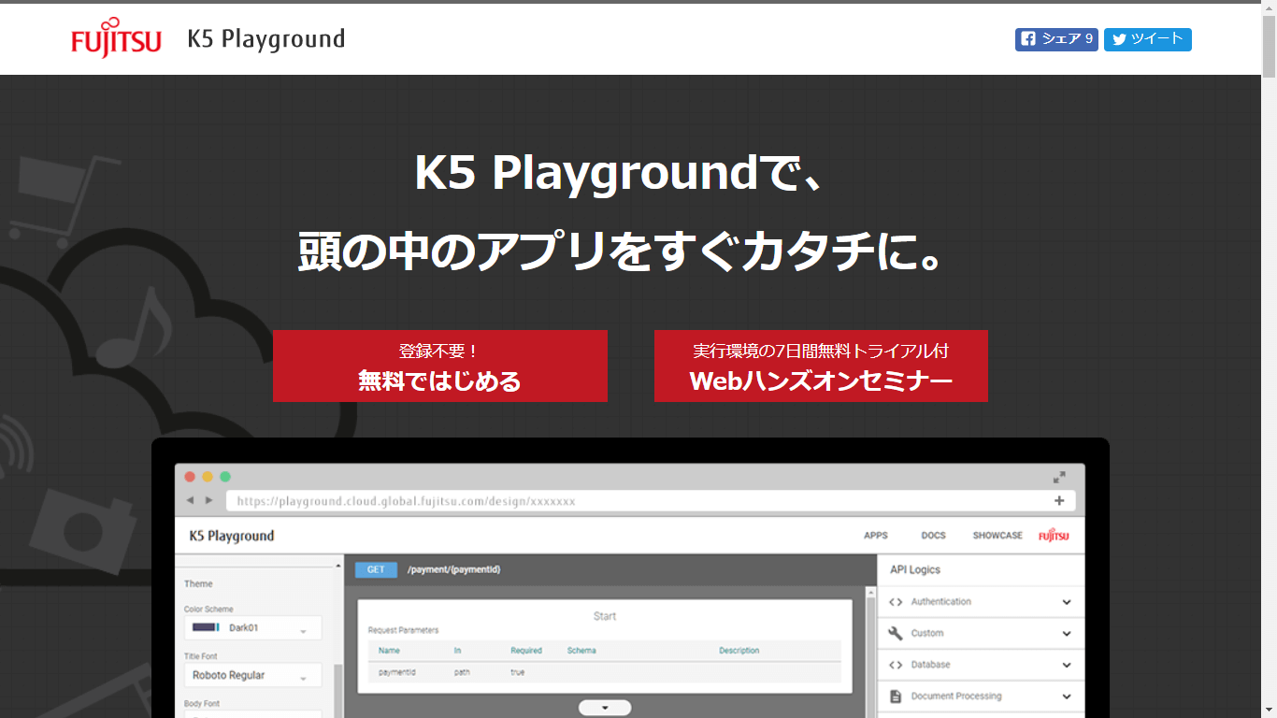The height and width of the screenshot is (718, 1277).
Task: Click the yellow minimize dot in mock browser
Action: [x=208, y=477]
